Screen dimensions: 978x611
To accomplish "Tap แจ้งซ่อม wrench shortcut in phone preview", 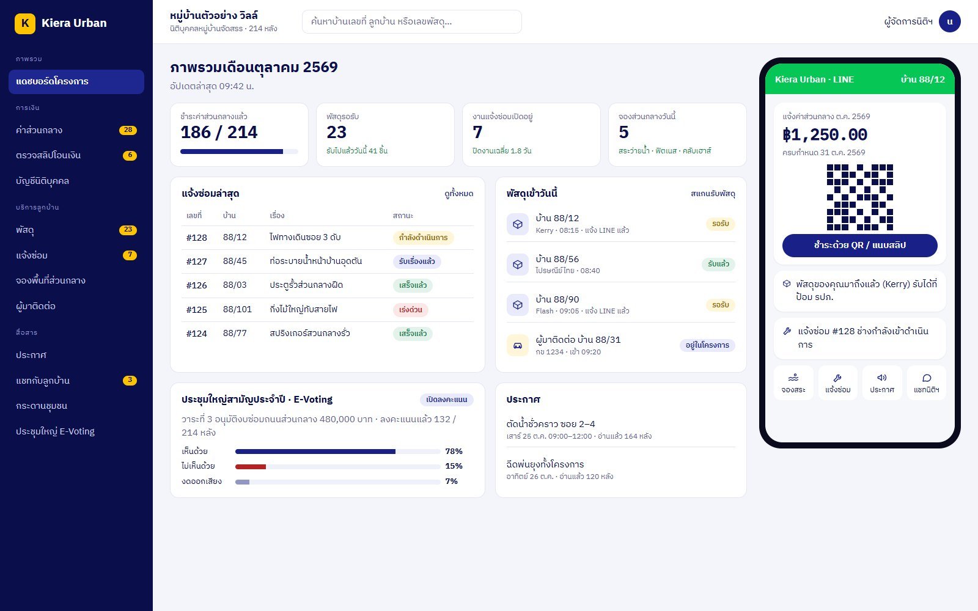I will (x=838, y=382).
